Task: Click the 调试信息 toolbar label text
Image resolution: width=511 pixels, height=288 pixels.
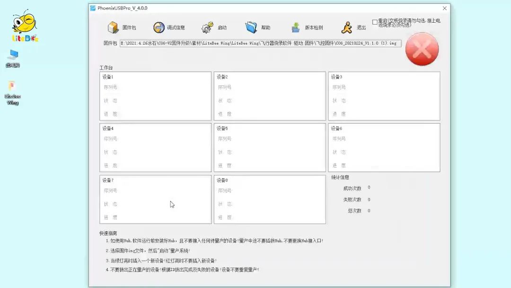Action: 176,27
